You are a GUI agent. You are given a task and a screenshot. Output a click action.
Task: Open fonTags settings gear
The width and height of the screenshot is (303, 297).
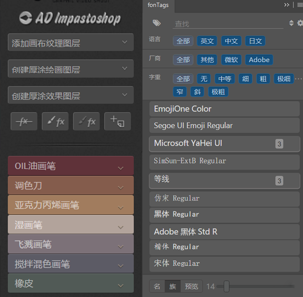pos(300,23)
